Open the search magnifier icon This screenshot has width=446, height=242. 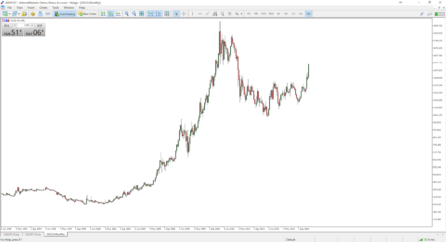pos(422,14)
